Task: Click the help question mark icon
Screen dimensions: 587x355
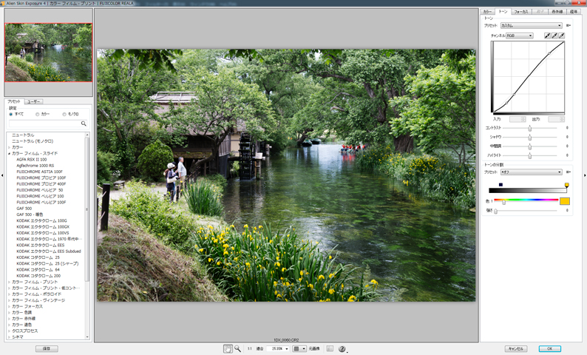Action: coord(342,348)
